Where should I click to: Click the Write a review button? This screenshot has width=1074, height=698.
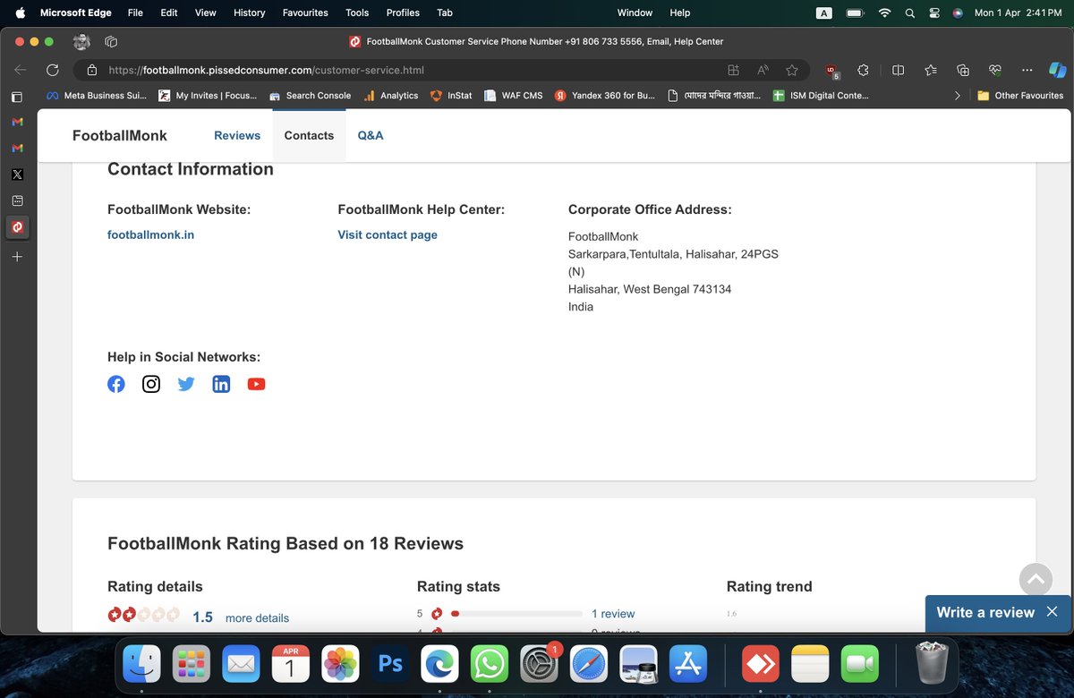[985, 612]
